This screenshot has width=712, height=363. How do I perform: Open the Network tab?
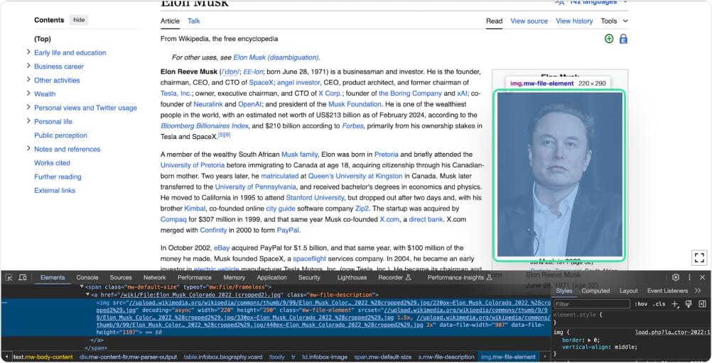click(155, 277)
